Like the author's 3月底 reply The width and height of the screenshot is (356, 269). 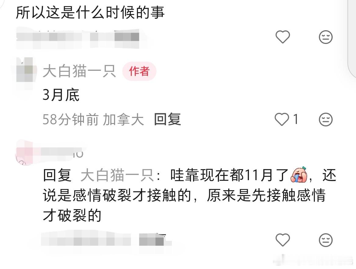pos(282,119)
